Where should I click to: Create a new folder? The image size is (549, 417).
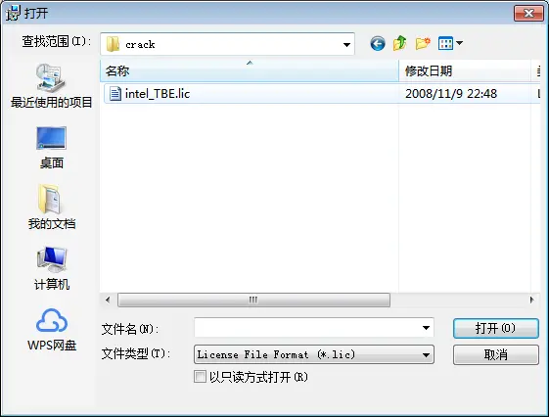click(x=423, y=43)
